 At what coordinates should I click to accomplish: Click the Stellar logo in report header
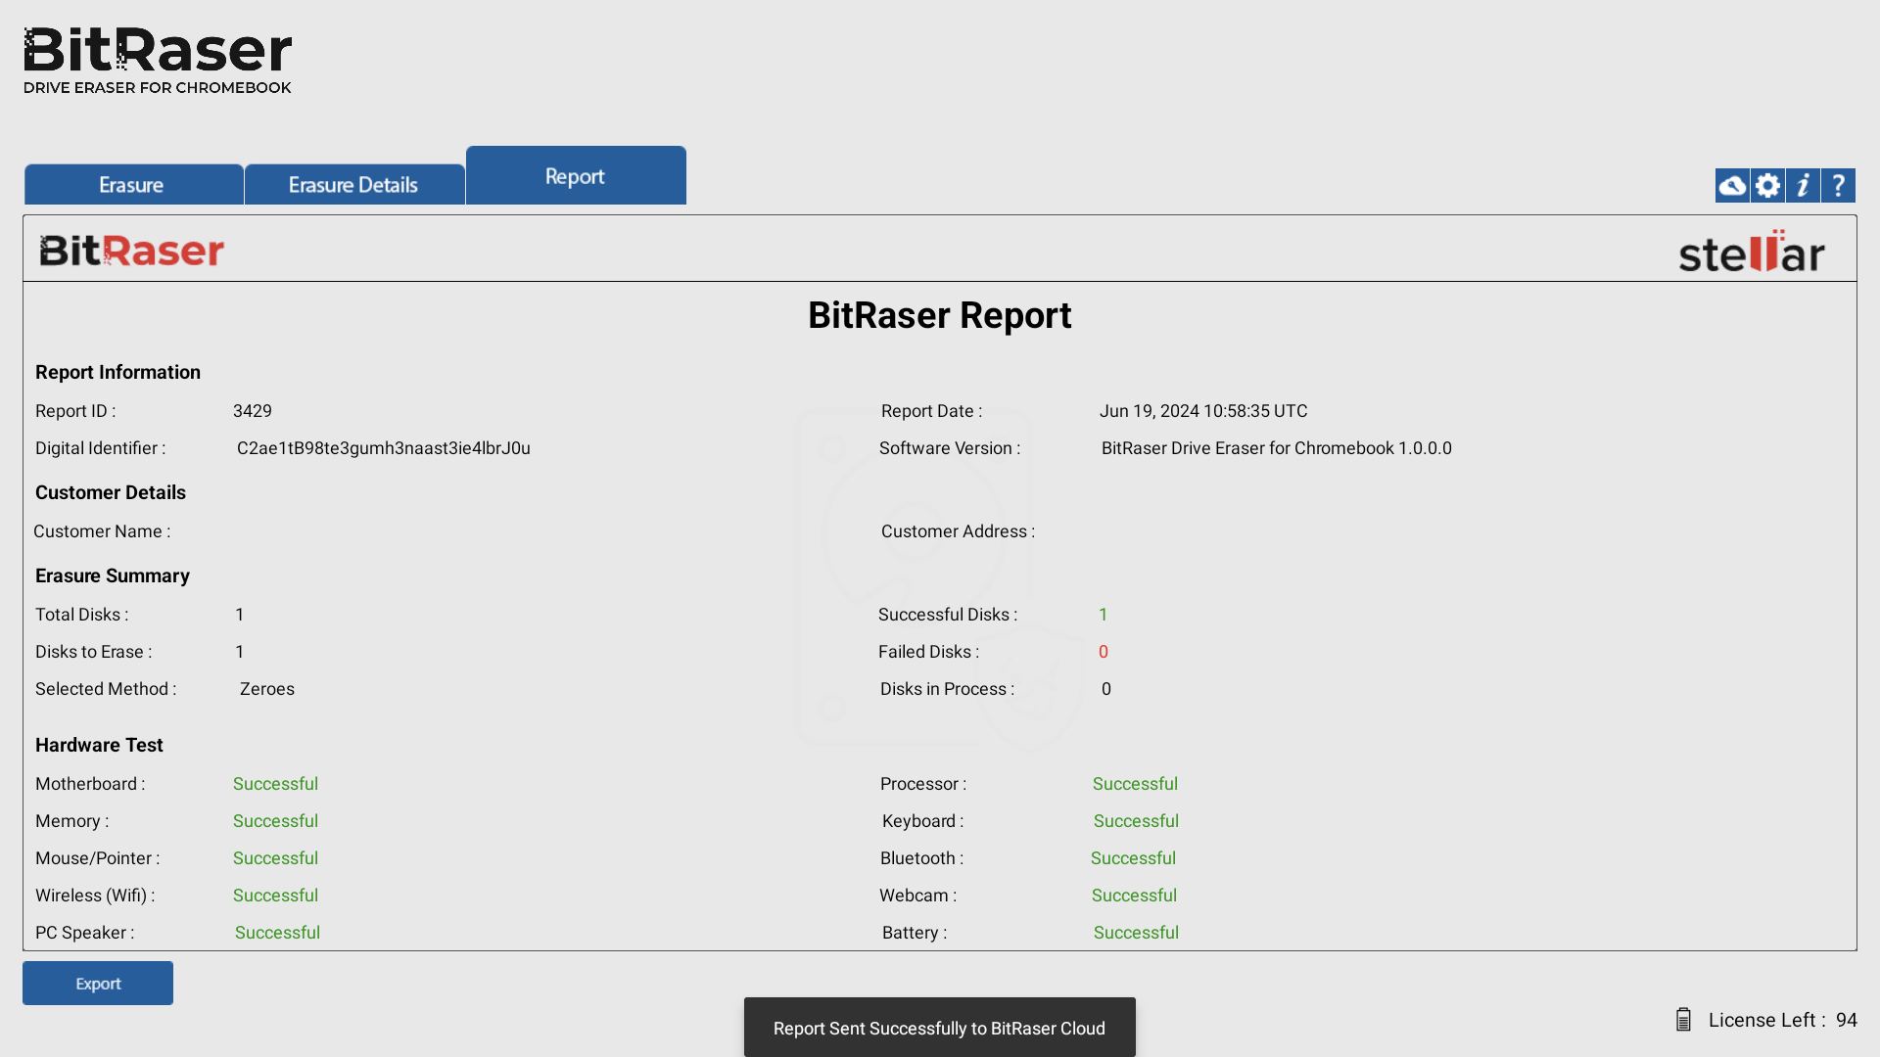click(1752, 252)
